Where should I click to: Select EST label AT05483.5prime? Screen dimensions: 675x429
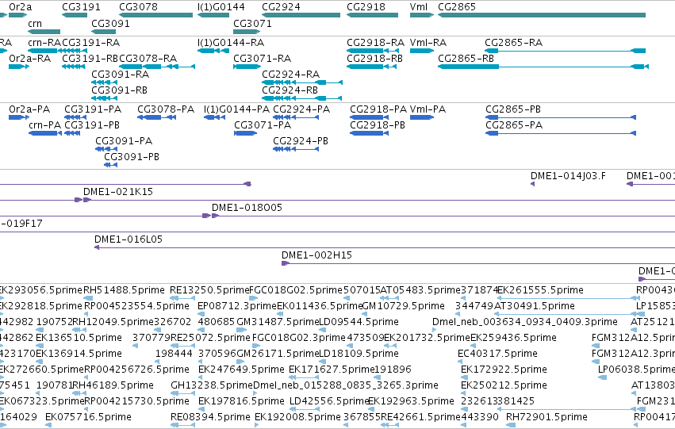[x=420, y=290]
